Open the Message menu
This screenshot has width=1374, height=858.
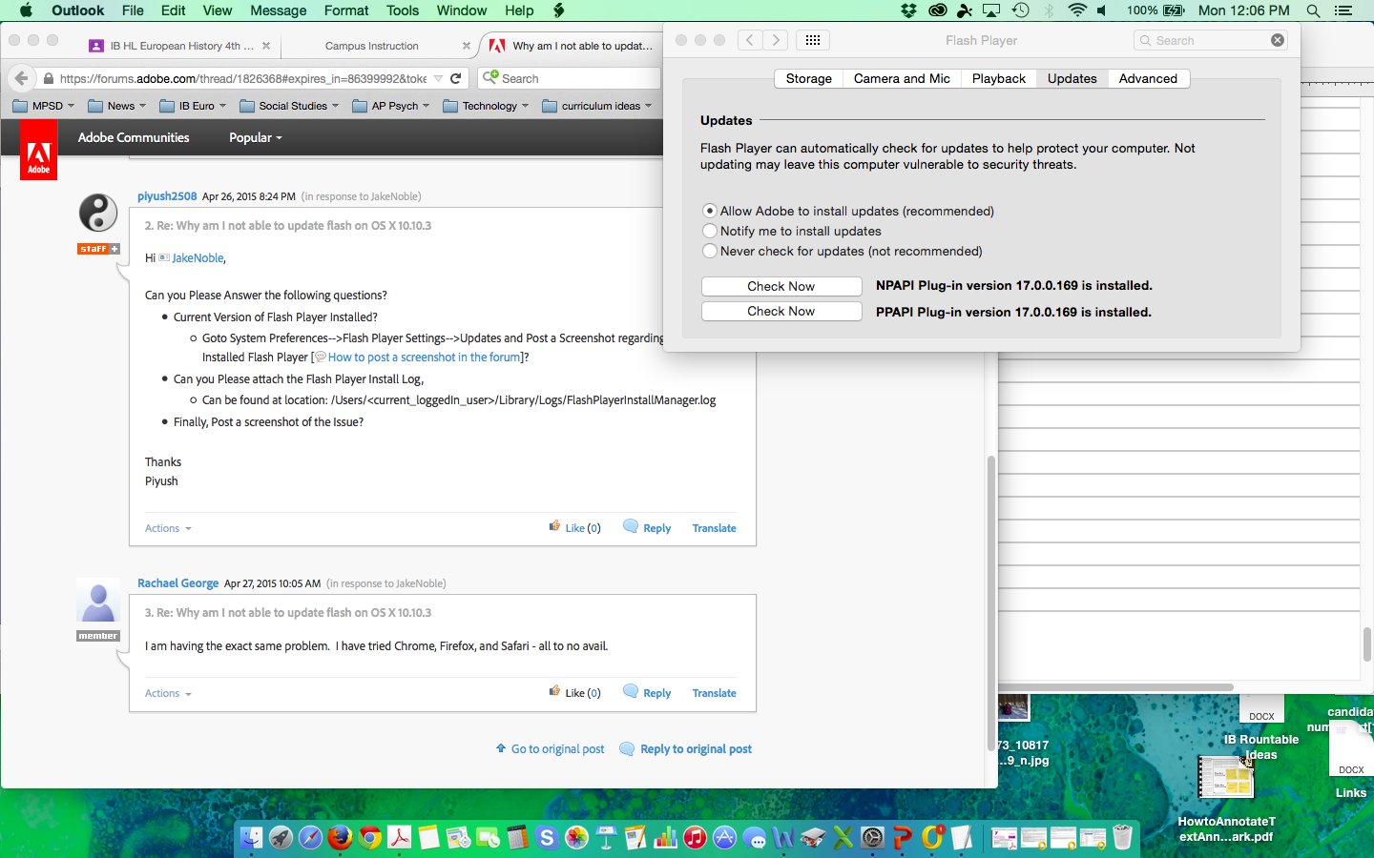[279, 10]
